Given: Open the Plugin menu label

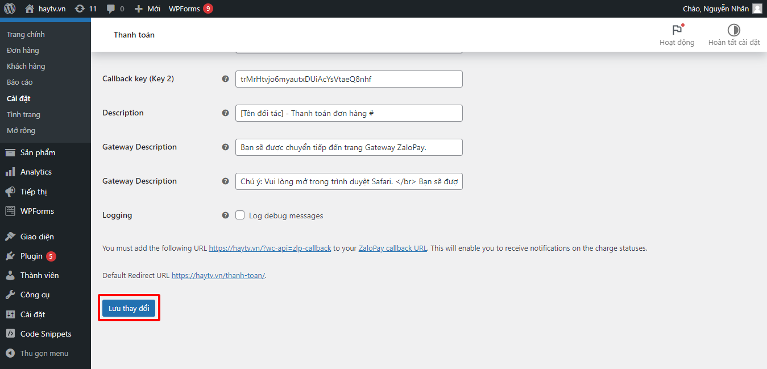Looking at the screenshot, I should tap(31, 256).
